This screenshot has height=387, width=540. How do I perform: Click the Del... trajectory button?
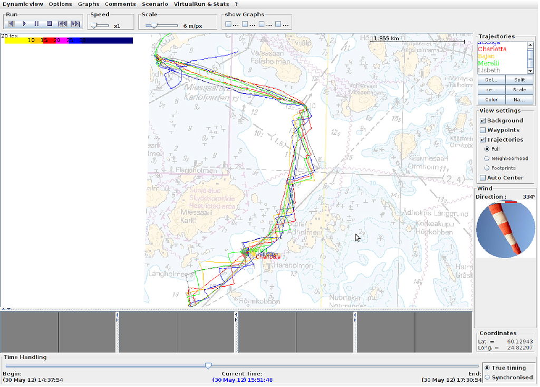491,80
